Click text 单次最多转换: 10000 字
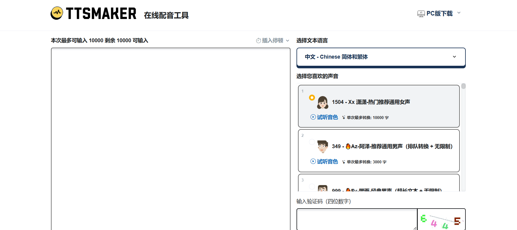 point(368,118)
